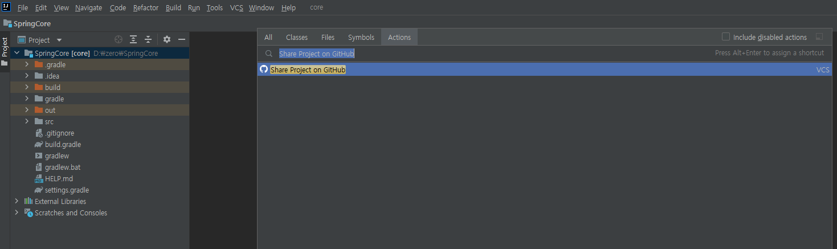
Task: Click the gradlew.bat file icon
Action: 39,167
